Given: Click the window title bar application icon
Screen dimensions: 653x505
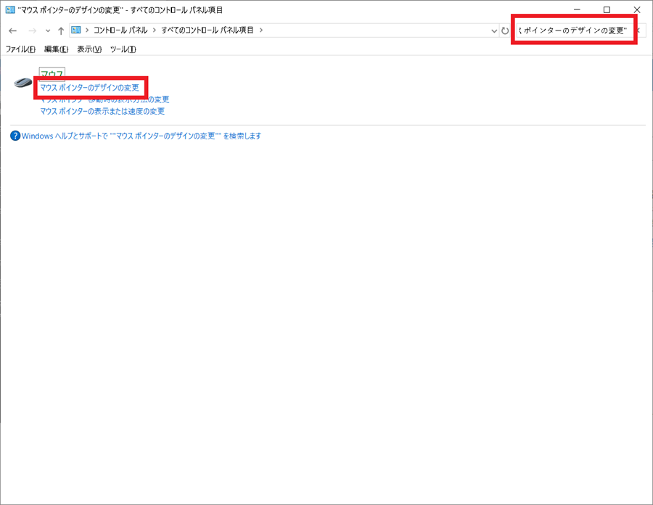Looking at the screenshot, I should click(9, 9).
